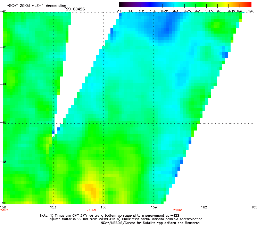The width and height of the screenshot is (257, 225).
Task: Click the -1.0 color bar label
Action: point(130,11)
